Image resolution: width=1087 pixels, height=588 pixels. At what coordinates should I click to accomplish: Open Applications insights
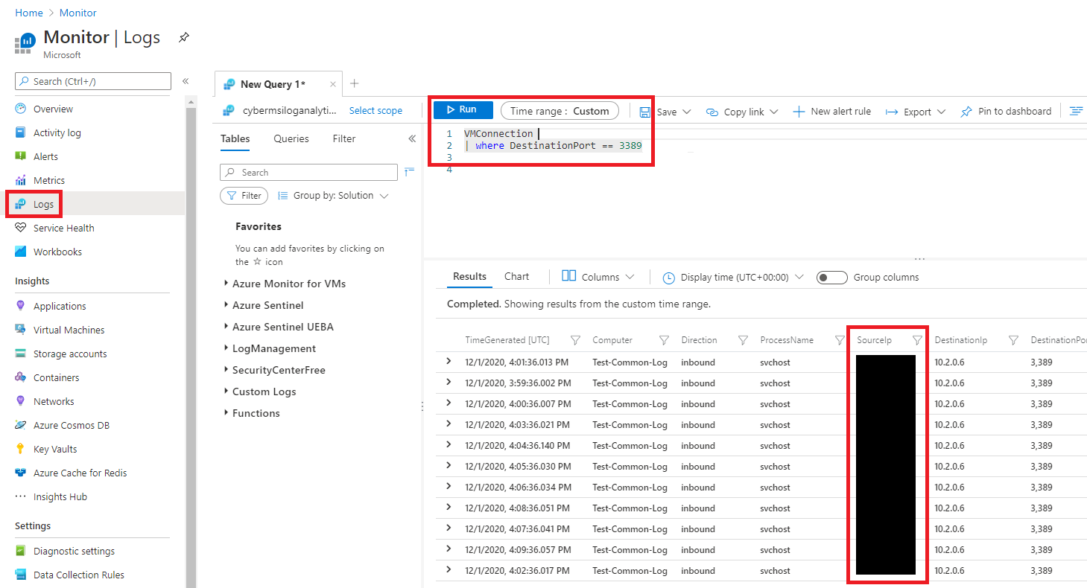pos(60,306)
